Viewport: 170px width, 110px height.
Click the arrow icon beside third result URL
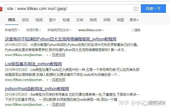point(47,105)
